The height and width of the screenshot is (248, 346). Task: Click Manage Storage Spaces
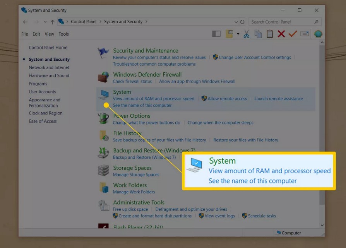(136, 174)
